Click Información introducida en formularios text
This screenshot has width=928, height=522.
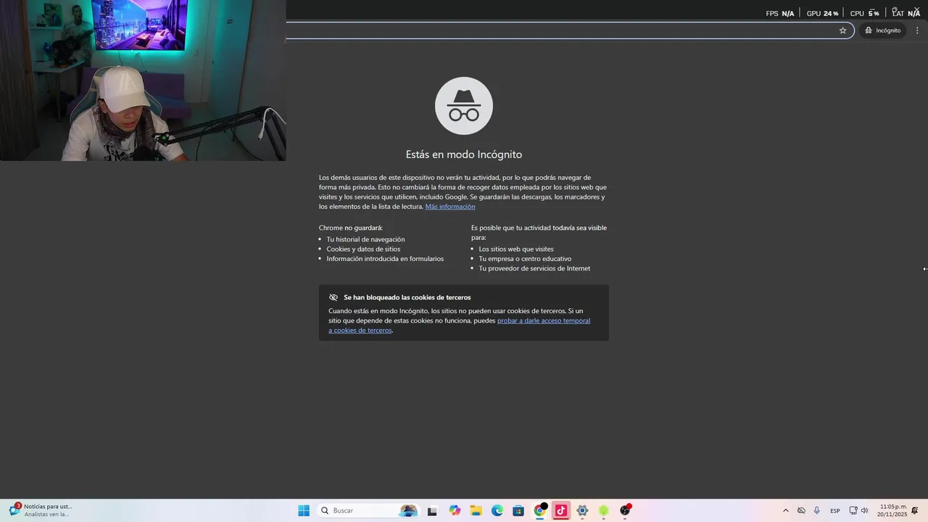pyautogui.click(x=385, y=259)
